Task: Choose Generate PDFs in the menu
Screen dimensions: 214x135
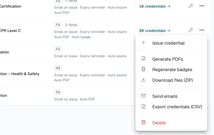Action: 171,59
